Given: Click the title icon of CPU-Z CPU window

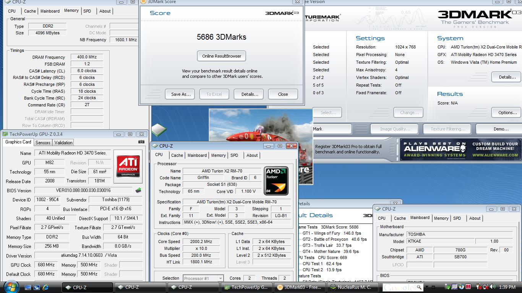Looking at the screenshot, I should (155, 146).
